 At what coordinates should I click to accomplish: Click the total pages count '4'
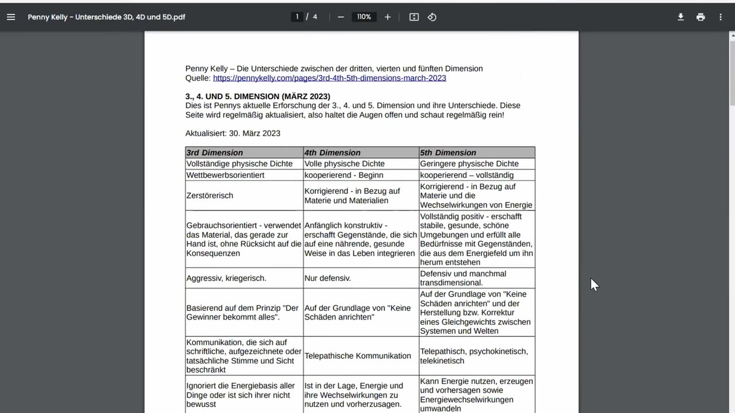click(315, 17)
